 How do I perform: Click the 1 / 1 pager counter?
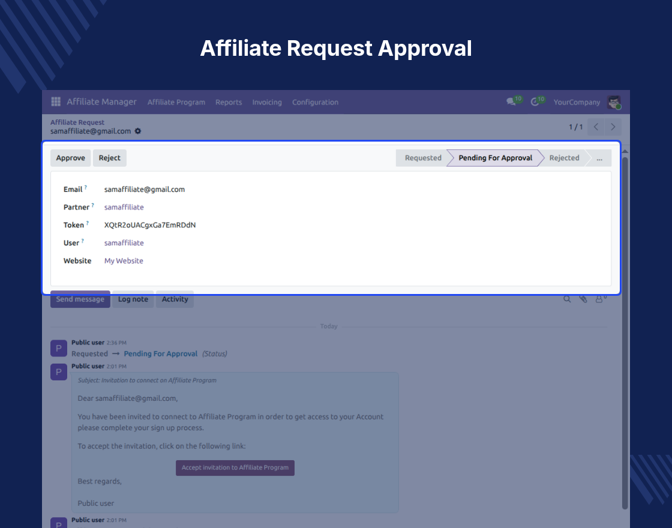pyautogui.click(x=575, y=127)
